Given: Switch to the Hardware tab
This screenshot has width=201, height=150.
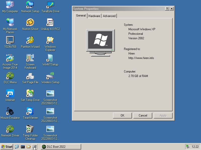Looking at the screenshot, I should [x=94, y=16].
